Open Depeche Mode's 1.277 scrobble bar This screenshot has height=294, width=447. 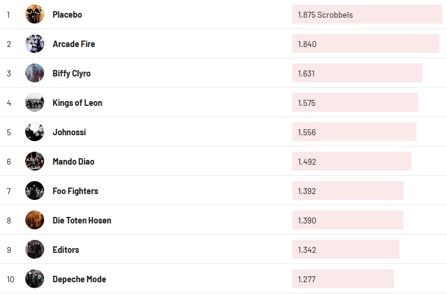pos(343,279)
